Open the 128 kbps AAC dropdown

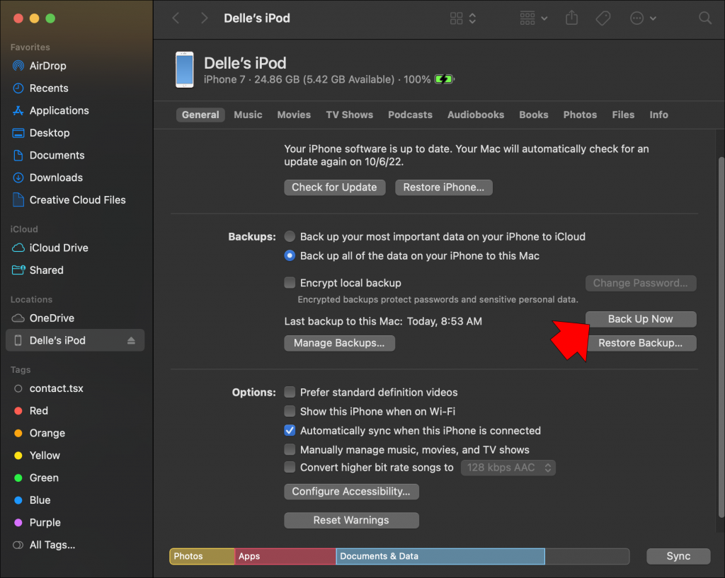[508, 467]
